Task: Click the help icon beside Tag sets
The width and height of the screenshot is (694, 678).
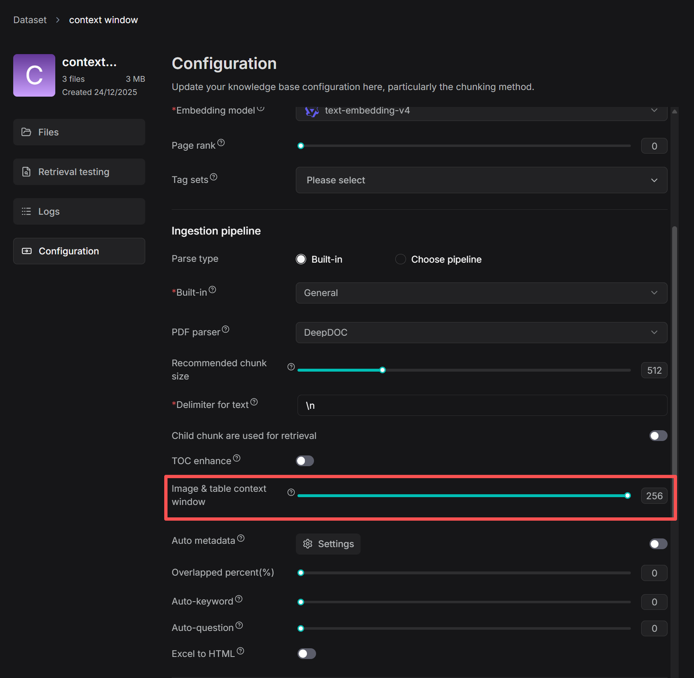Action: click(214, 177)
